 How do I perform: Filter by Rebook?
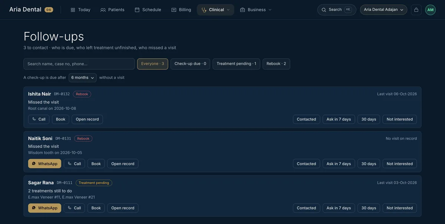[276, 64]
